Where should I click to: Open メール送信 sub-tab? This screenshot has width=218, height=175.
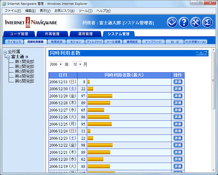click(113, 42)
